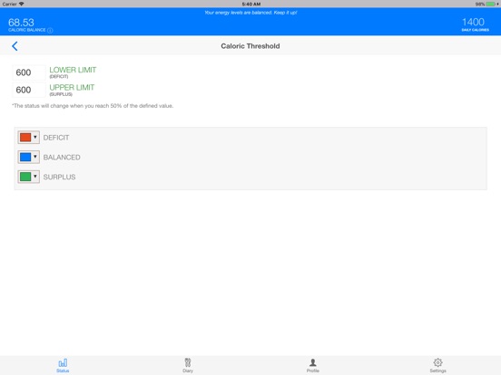Viewport: 501px width, 375px height.
Task: Tap the caloric balance info icon
Action: (x=50, y=30)
